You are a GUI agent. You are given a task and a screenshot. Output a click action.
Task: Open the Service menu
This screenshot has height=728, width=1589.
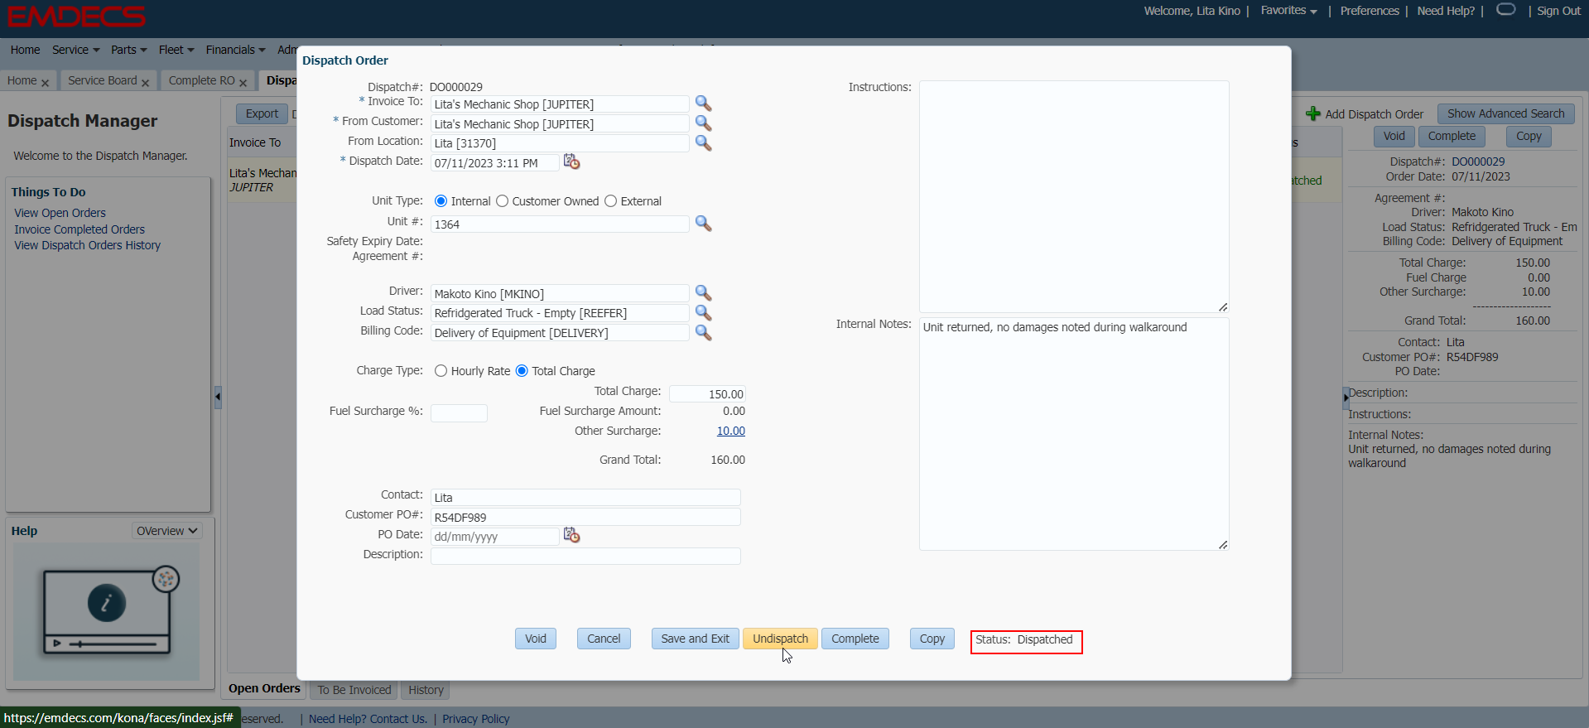[x=75, y=50]
